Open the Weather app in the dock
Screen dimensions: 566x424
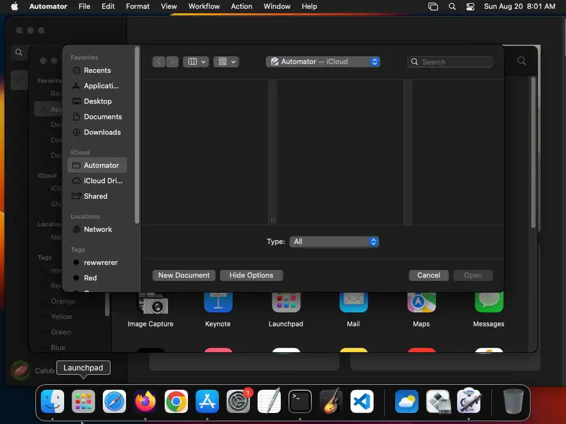tap(407, 401)
